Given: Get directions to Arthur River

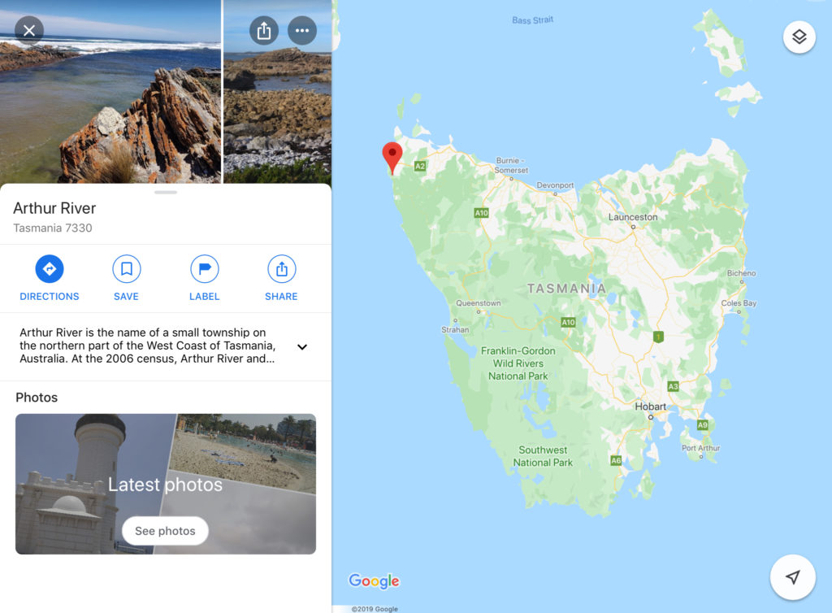Looking at the screenshot, I should [50, 278].
